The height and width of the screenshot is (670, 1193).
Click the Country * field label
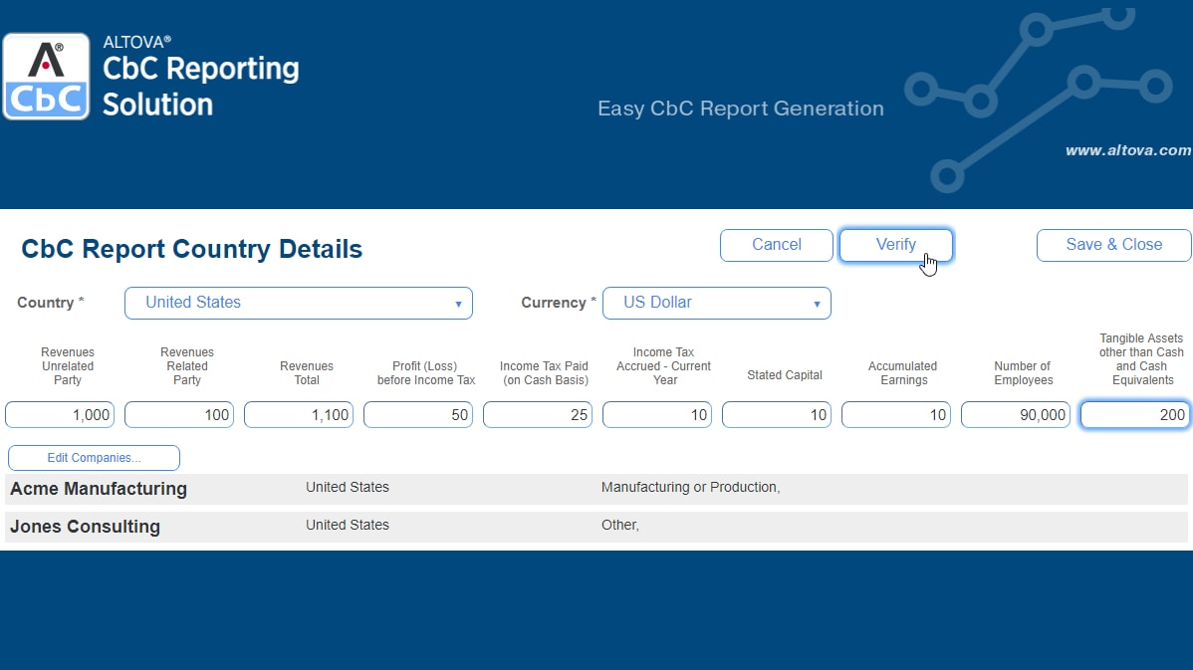(x=50, y=303)
